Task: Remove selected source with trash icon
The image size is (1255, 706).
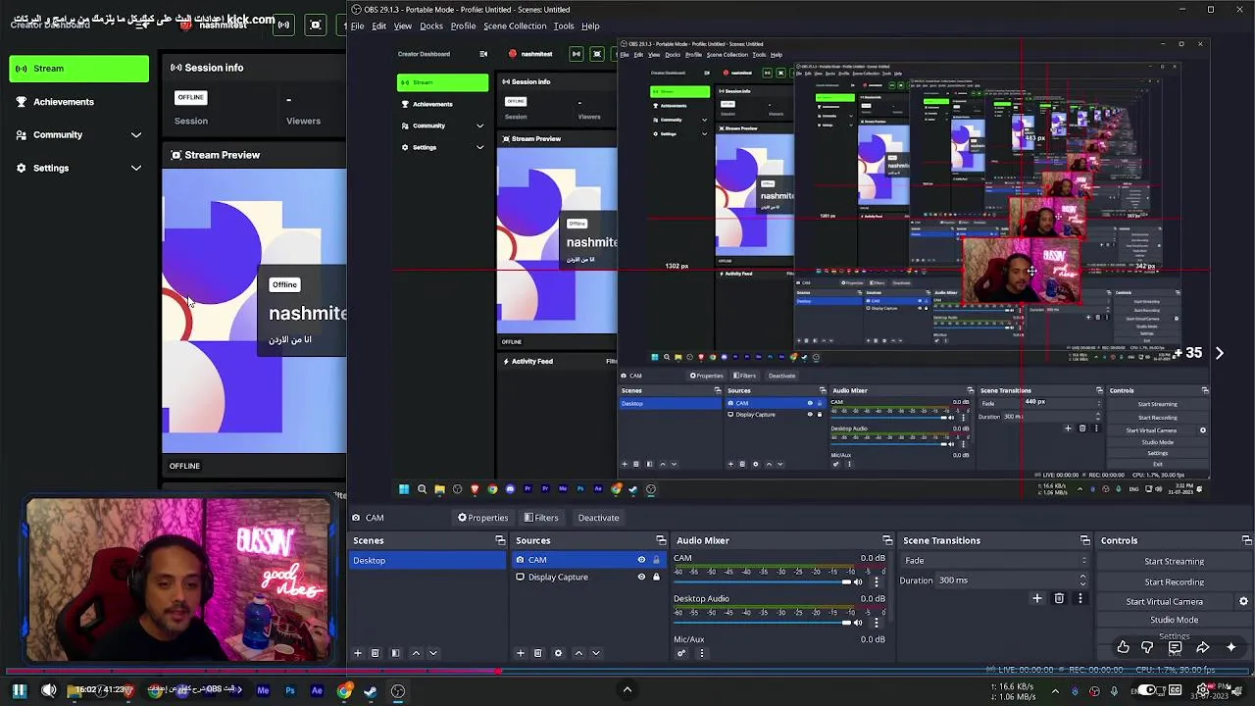Action: pyautogui.click(x=537, y=653)
